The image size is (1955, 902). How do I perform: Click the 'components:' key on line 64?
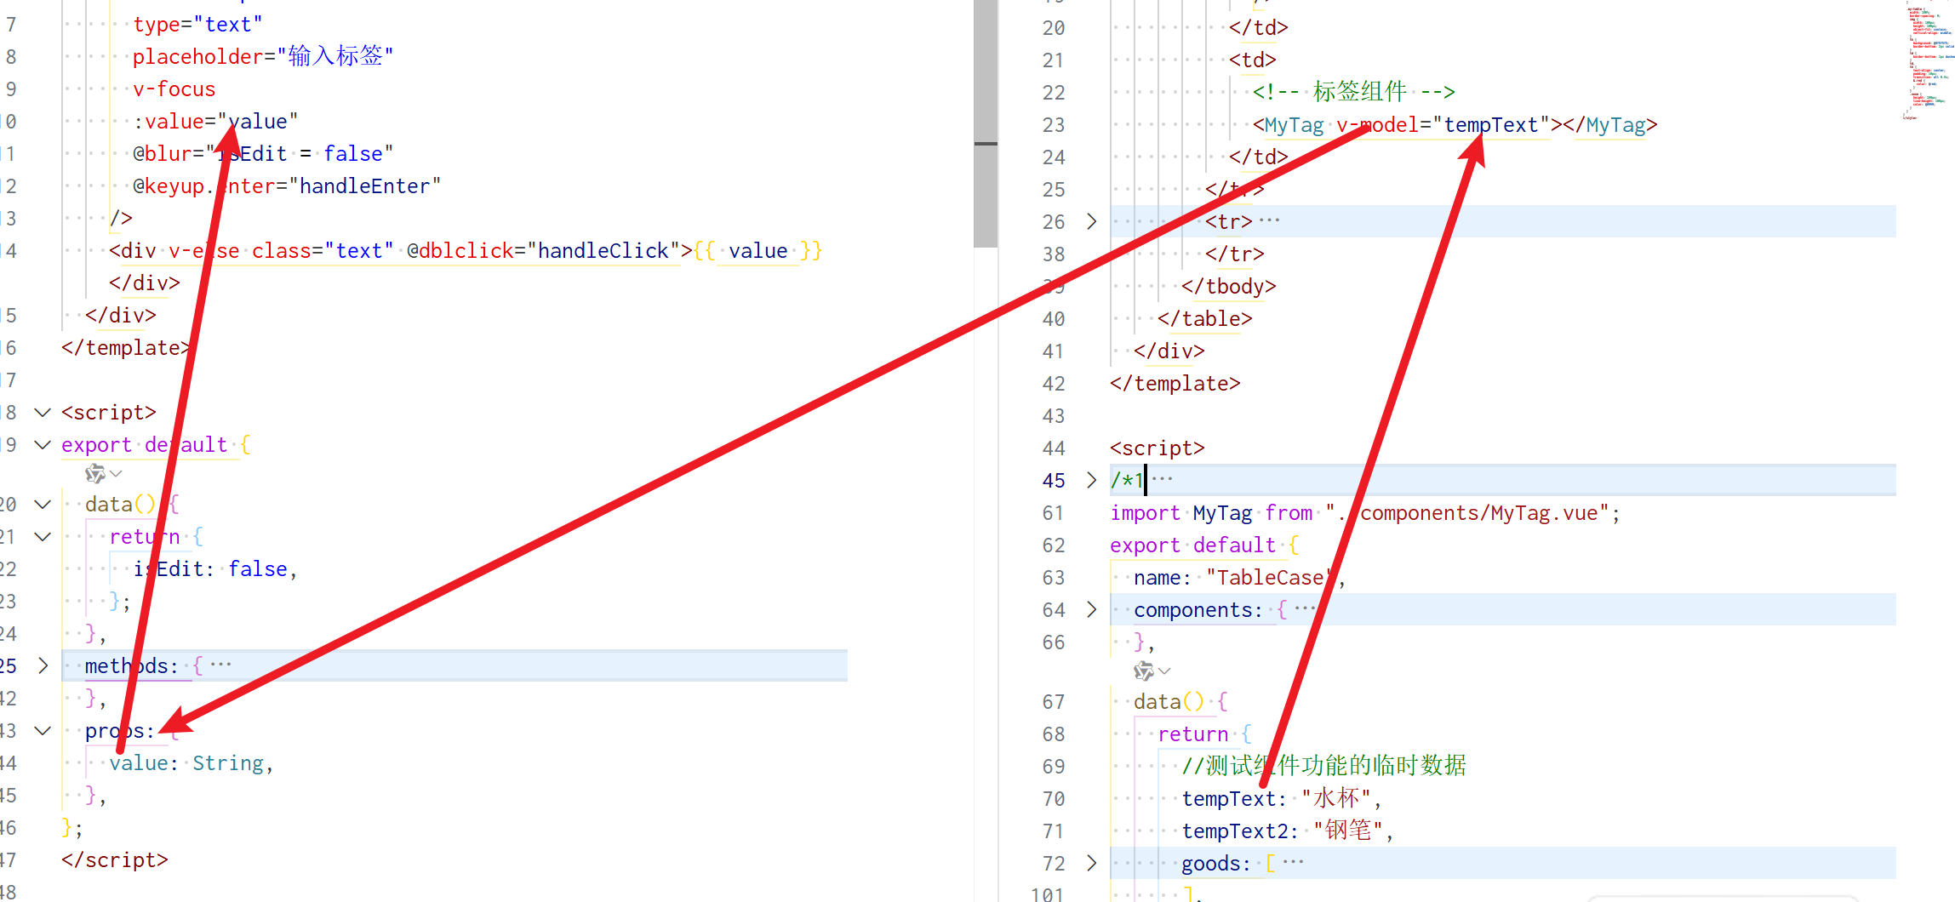(1198, 610)
